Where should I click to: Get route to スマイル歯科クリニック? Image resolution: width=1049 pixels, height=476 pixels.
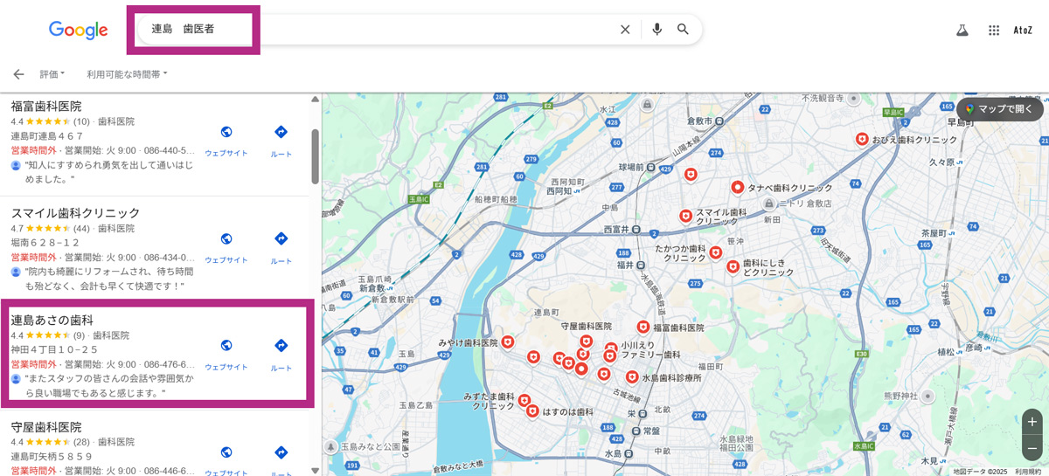(x=281, y=247)
